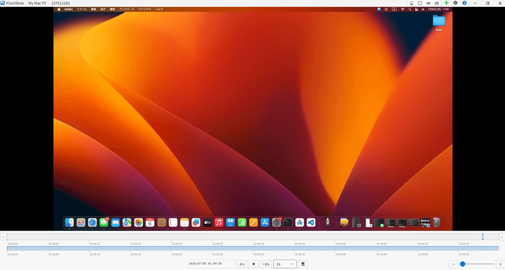
Task: Open Mail in the dock
Action: tap(115, 223)
